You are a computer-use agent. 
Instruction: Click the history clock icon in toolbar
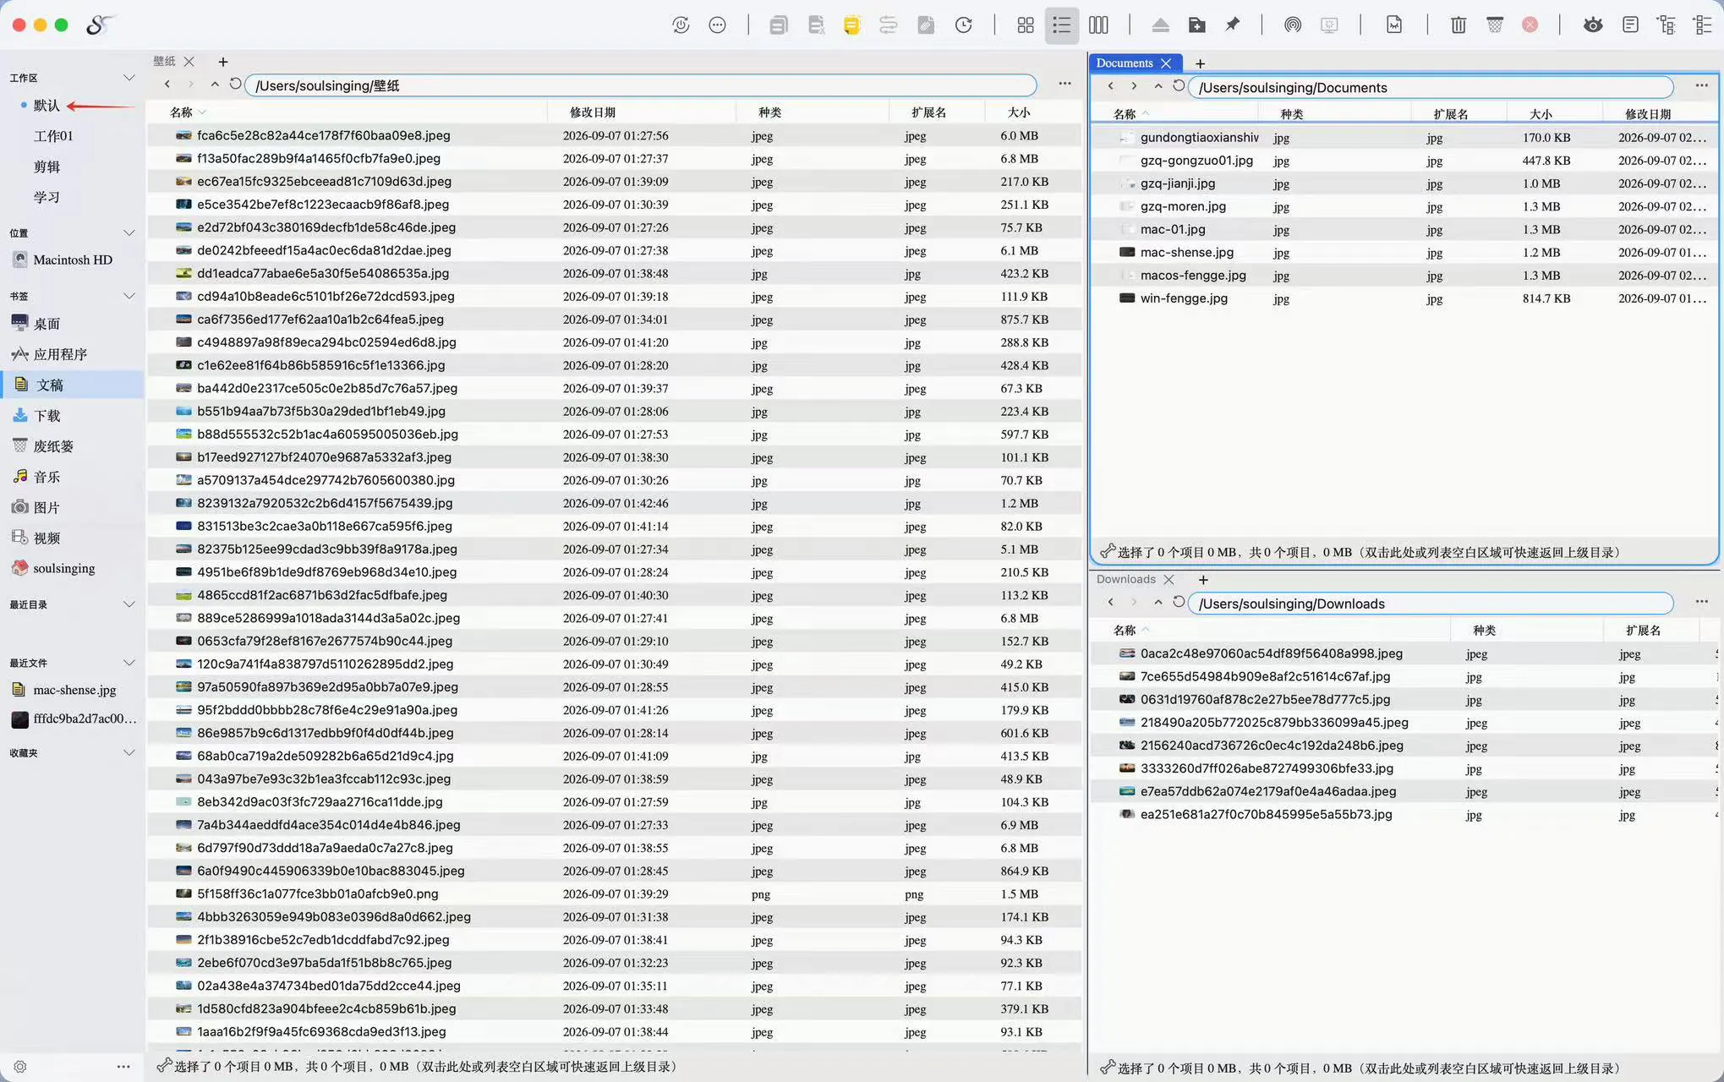coord(963,25)
